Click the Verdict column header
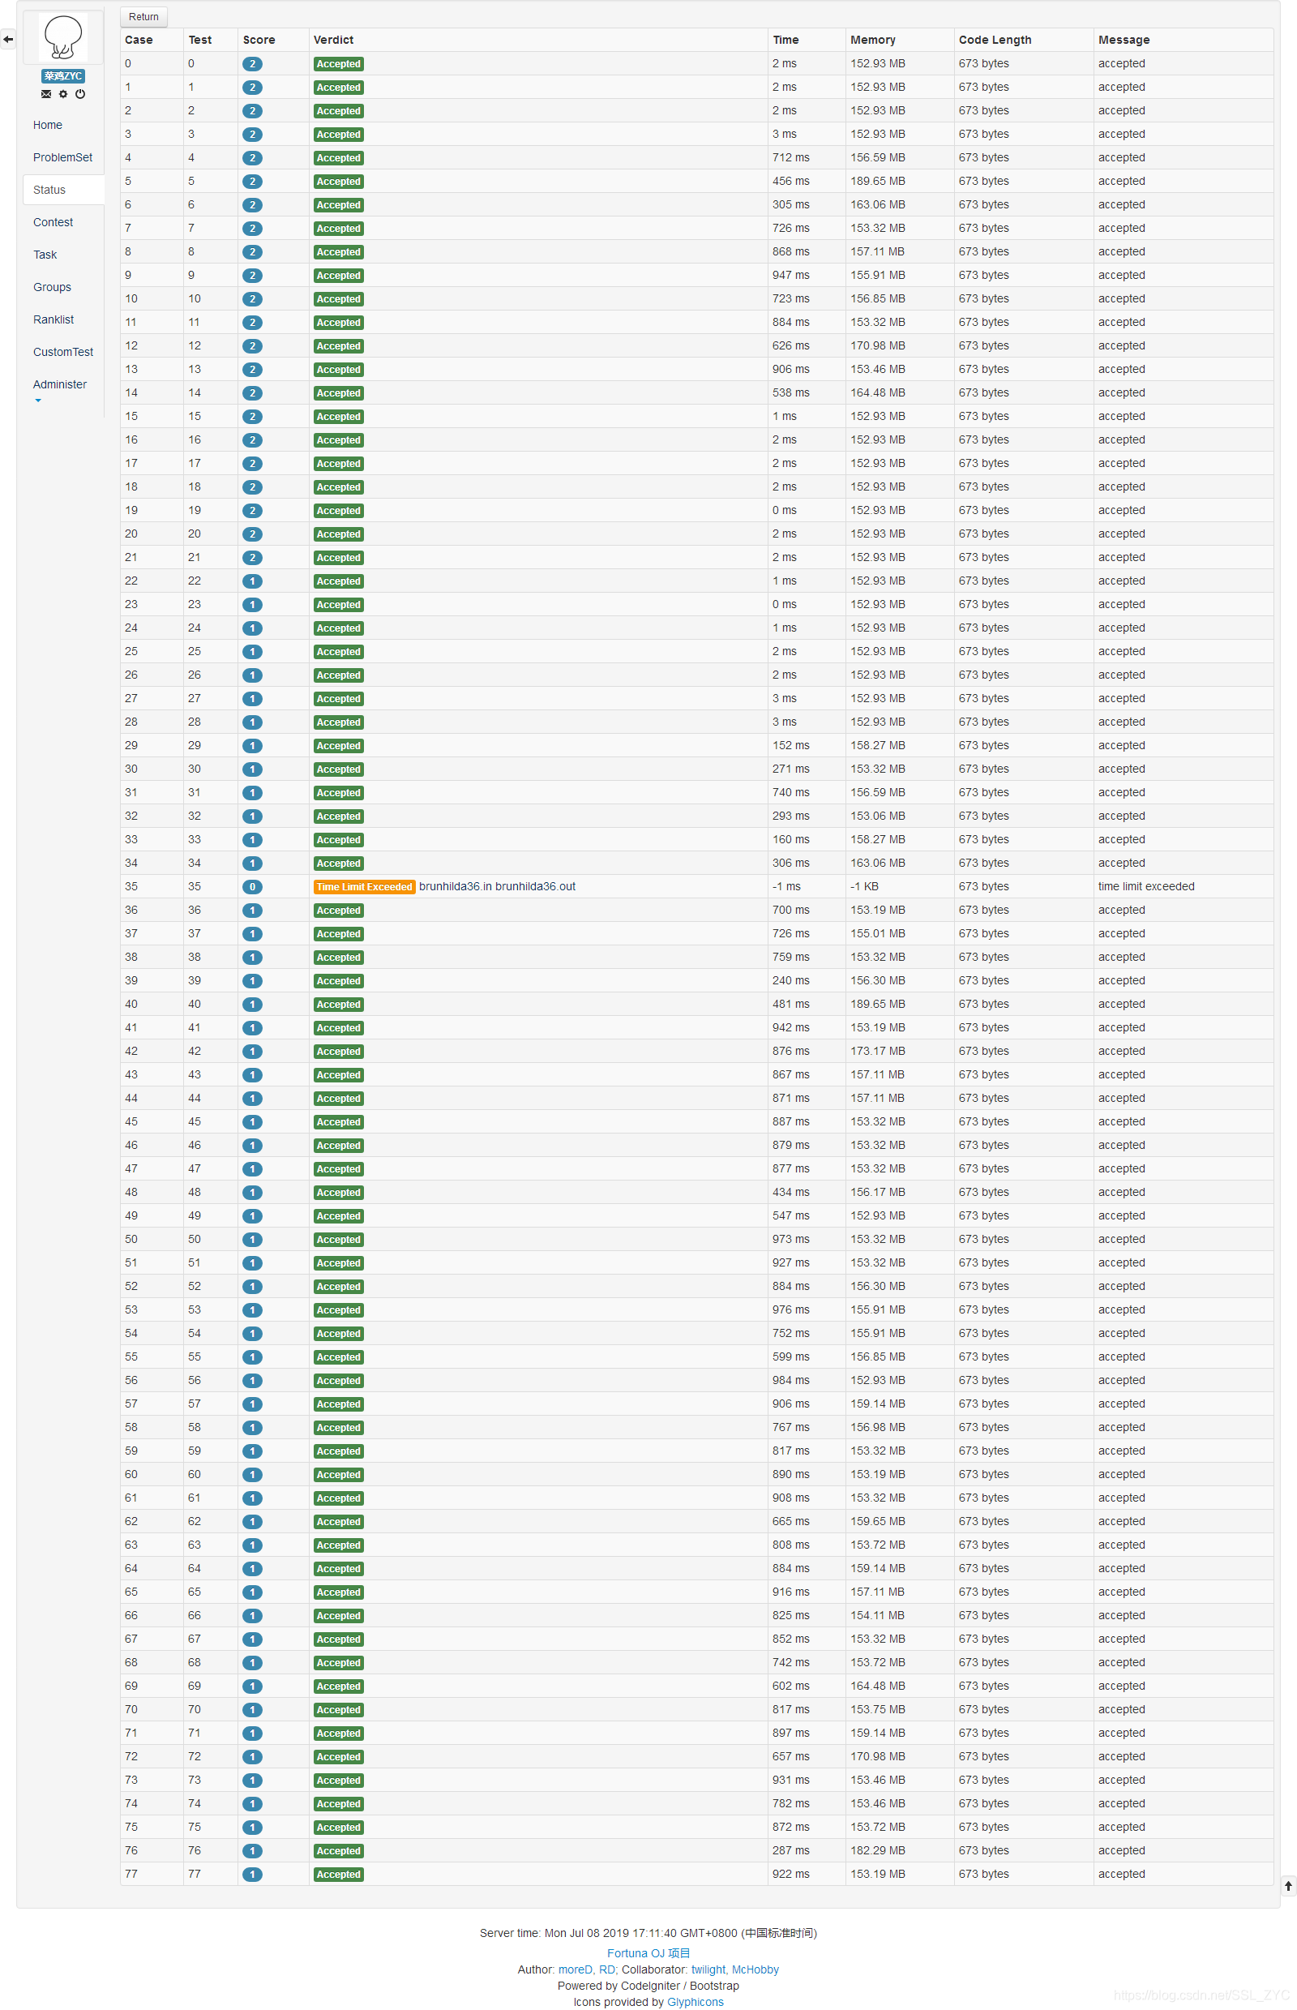1297x2010 pixels. point(333,40)
